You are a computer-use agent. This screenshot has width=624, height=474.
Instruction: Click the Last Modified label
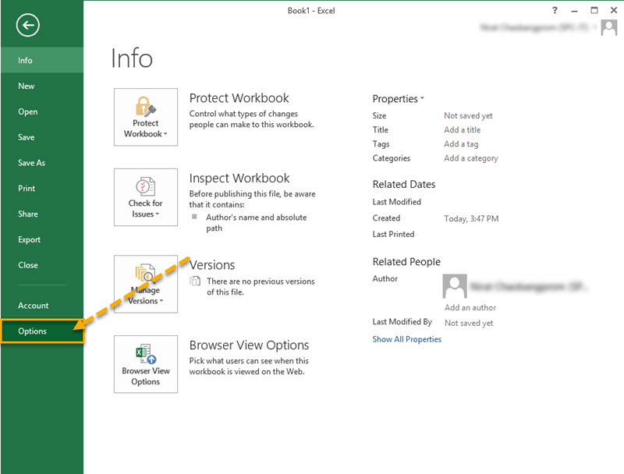(396, 202)
